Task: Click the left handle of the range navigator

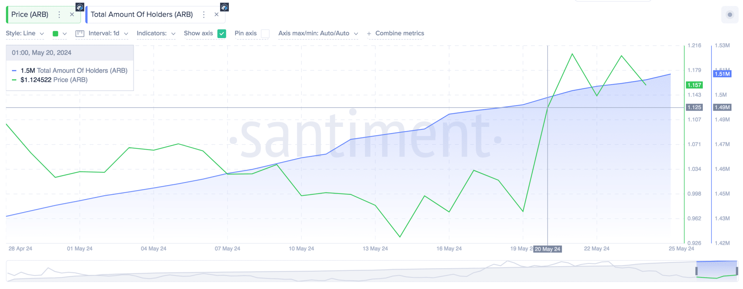Action: point(696,271)
